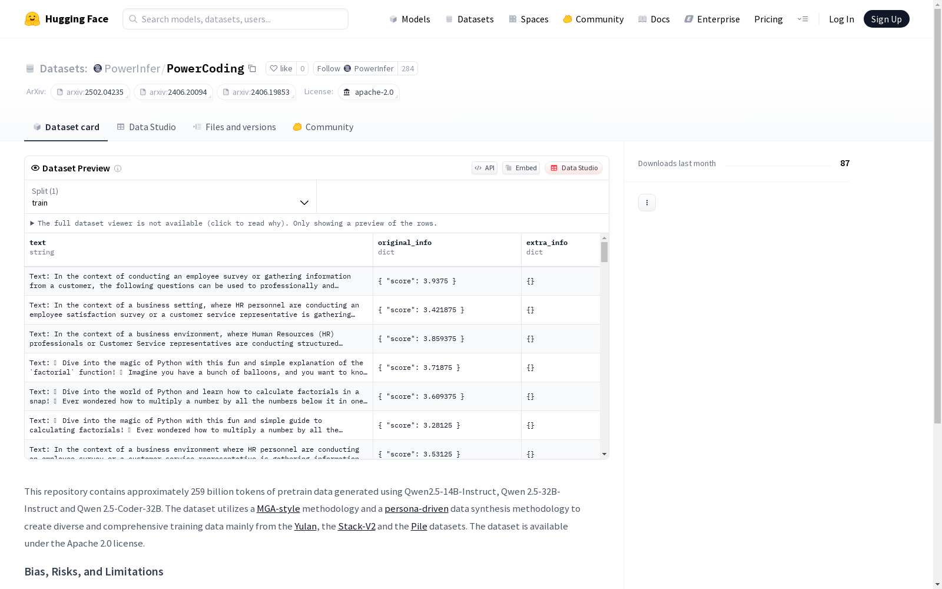Image resolution: width=942 pixels, height=589 pixels.
Task: Open the arxiv:2406.20094 tag
Action: [x=173, y=92]
